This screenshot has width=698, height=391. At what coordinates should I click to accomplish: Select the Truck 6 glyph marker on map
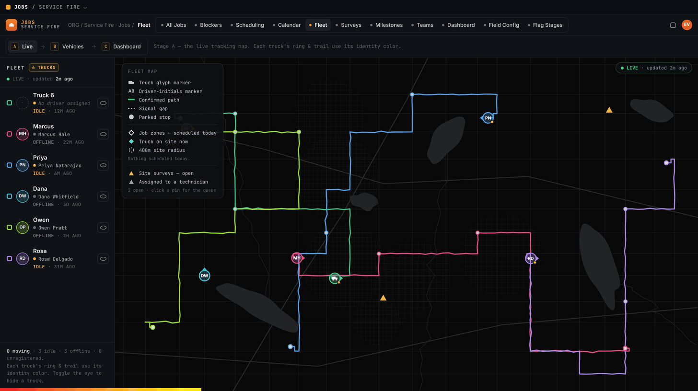pyautogui.click(x=335, y=278)
